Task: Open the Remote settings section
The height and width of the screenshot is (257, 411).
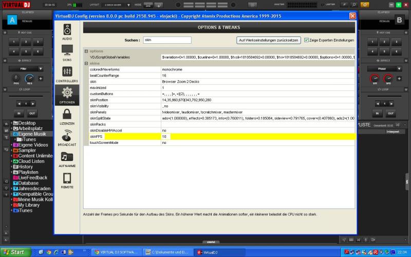Action: (67, 180)
